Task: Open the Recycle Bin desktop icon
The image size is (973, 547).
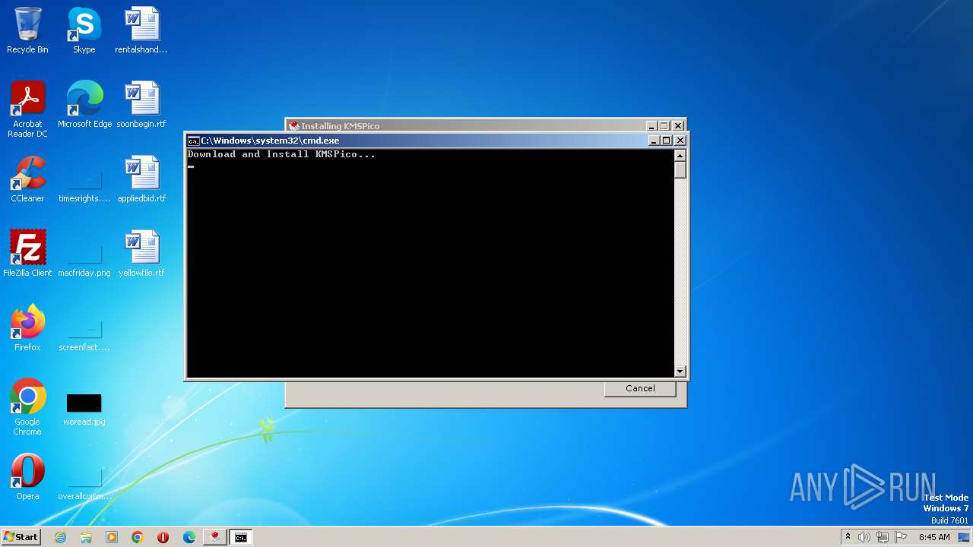Action: coord(27,30)
